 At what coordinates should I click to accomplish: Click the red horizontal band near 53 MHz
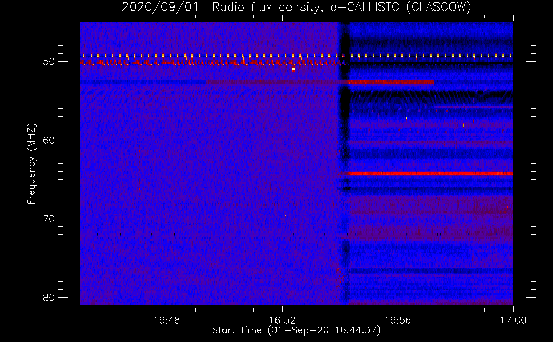coord(391,82)
